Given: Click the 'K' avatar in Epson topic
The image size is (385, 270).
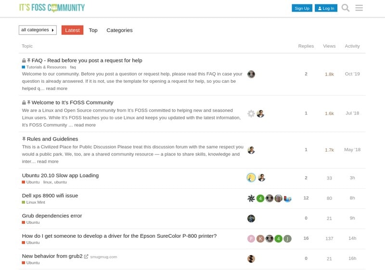Looking at the screenshot, I should click(260, 239).
